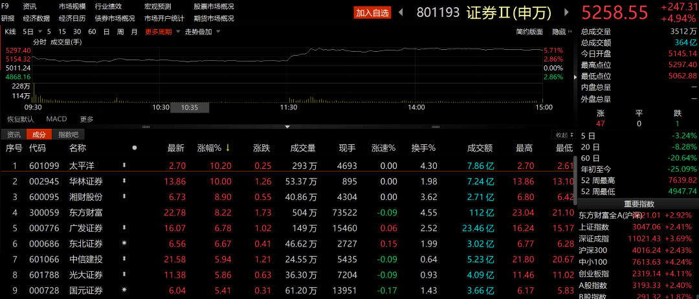The height and width of the screenshot is (299, 699).
Task: Click the marker icon in the 光大证券 row
Action: point(124,275)
